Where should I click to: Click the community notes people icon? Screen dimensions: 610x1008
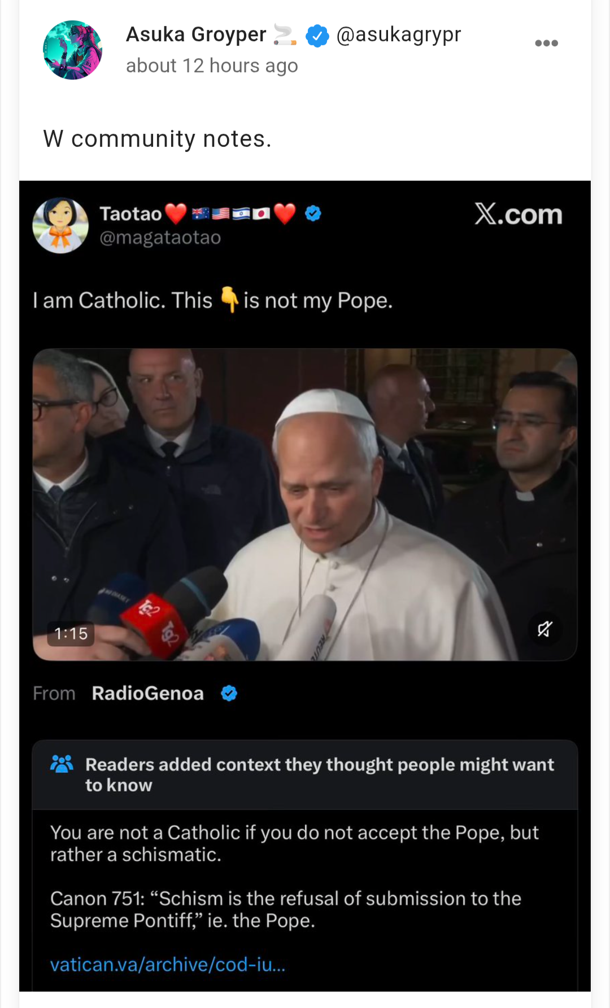[62, 764]
